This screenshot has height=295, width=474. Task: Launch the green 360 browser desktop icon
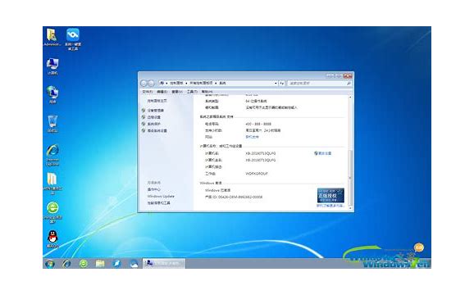(x=52, y=212)
